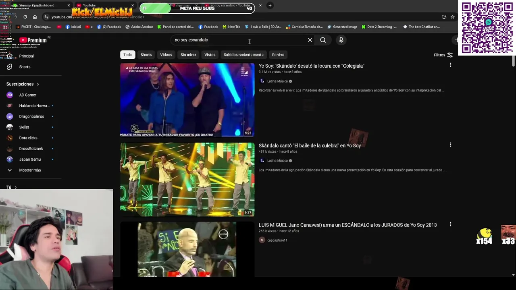Open the Cambiar Tamaño de bookmark
516x290 pixels.
[x=304, y=27]
